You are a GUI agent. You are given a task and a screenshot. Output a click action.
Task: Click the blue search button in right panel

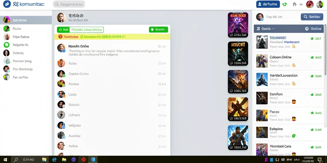(312, 17)
